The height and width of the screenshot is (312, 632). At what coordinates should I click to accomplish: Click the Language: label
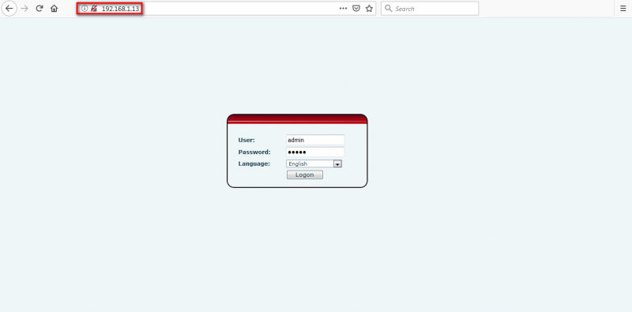[x=254, y=164]
